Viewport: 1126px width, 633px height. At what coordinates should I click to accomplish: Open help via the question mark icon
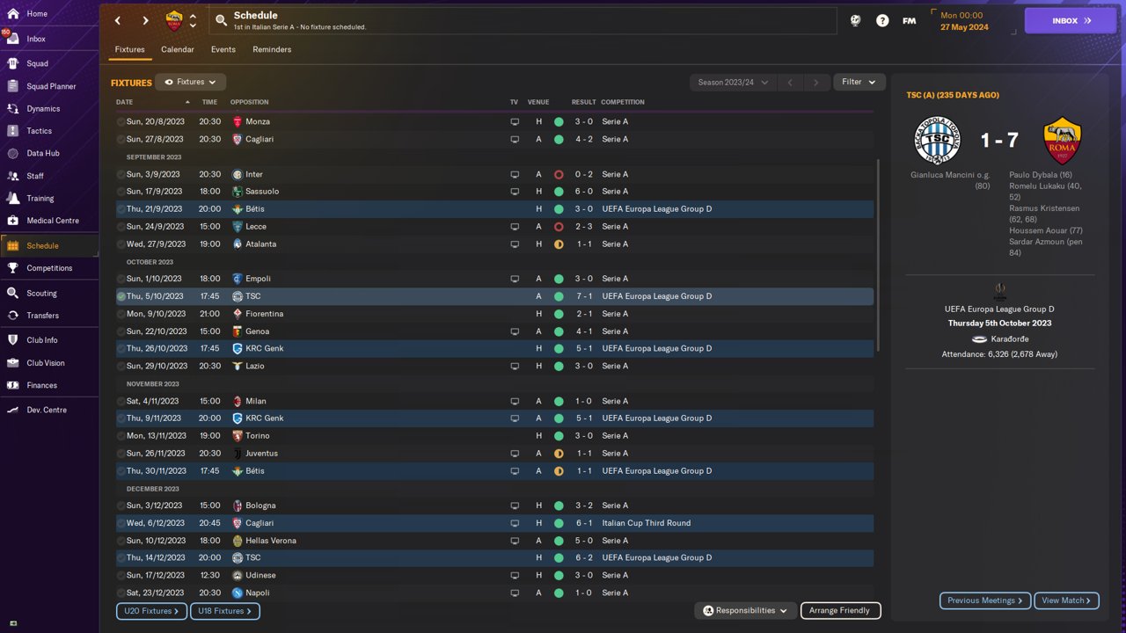tap(882, 20)
